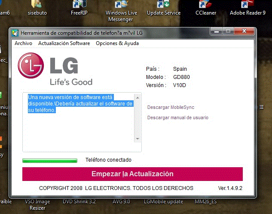Select the Adobe Reader 9 desktop shortcut

pyautogui.click(x=248, y=8)
